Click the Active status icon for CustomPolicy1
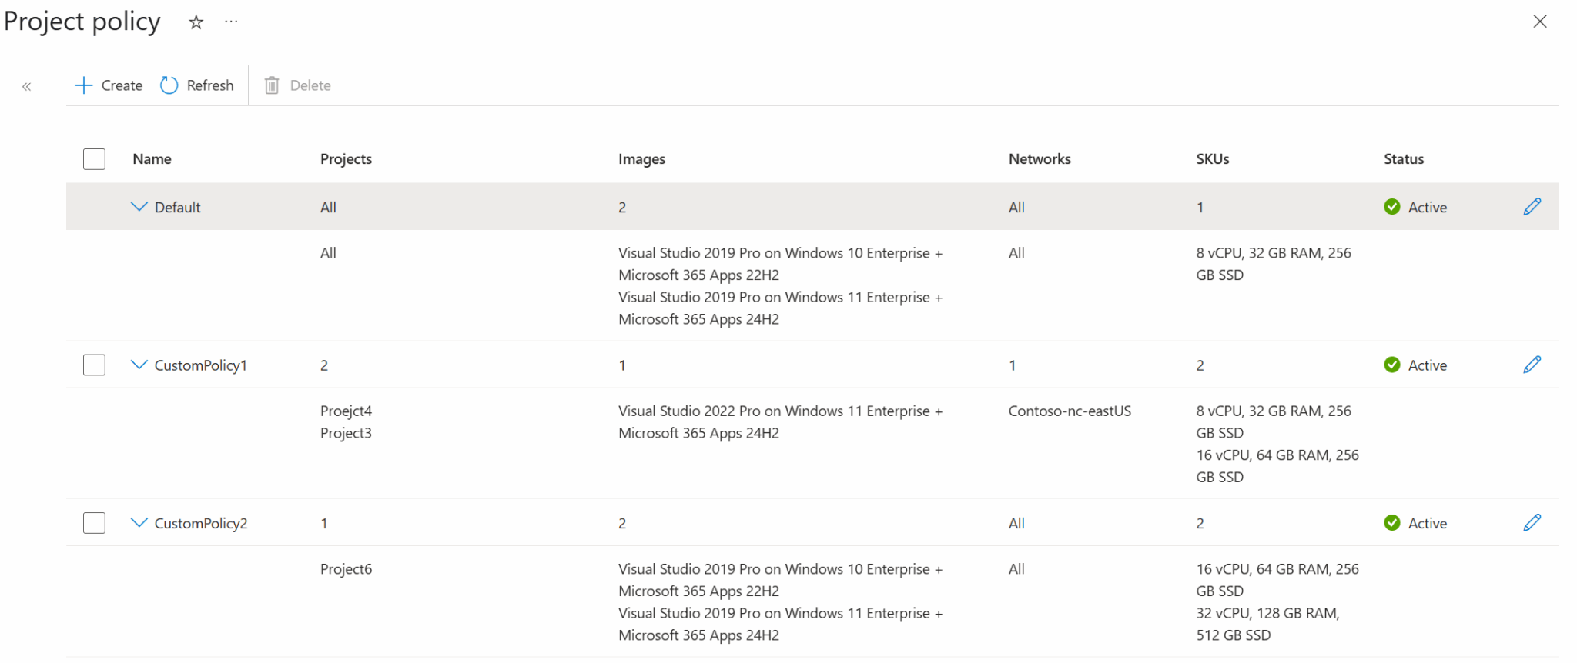The image size is (1577, 663). tap(1392, 365)
